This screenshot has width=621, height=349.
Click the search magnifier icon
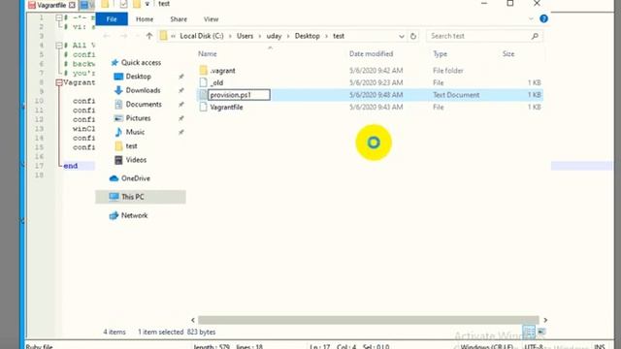(535, 36)
